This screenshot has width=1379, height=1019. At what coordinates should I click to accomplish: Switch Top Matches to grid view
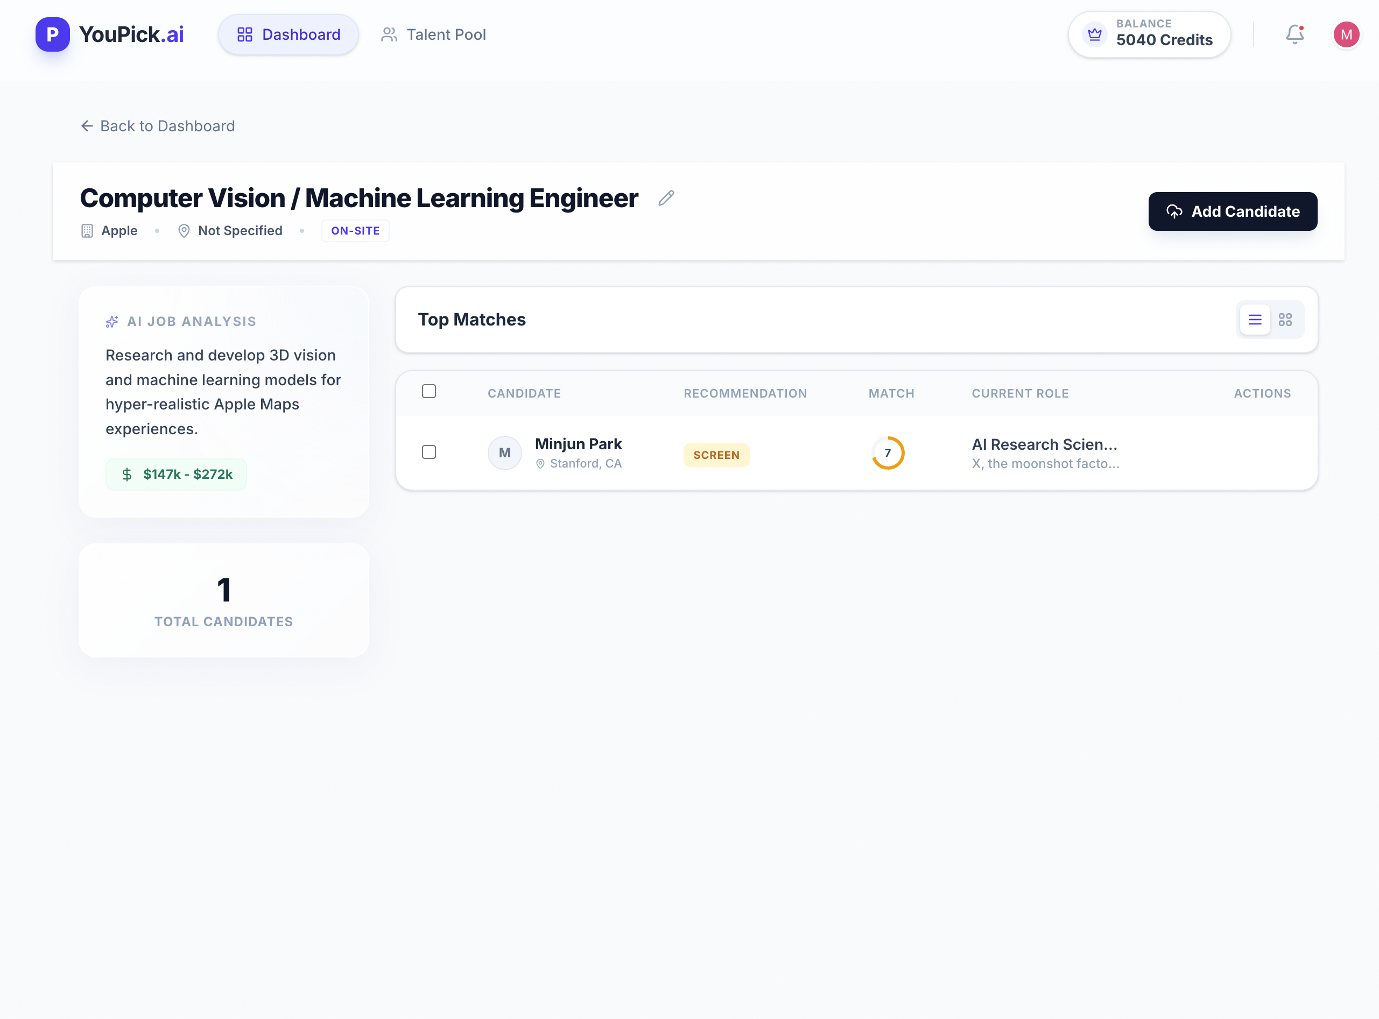[x=1286, y=320]
